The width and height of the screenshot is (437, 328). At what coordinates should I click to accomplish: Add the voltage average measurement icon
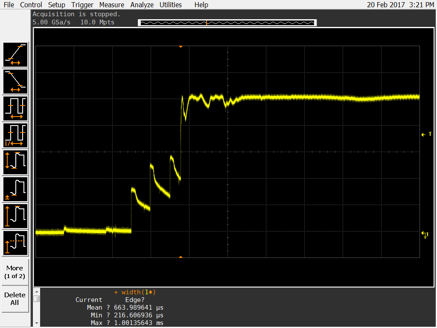15,243
